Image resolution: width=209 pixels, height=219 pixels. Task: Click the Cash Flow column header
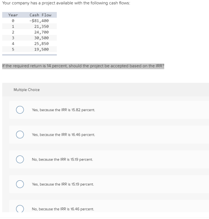click(40, 15)
